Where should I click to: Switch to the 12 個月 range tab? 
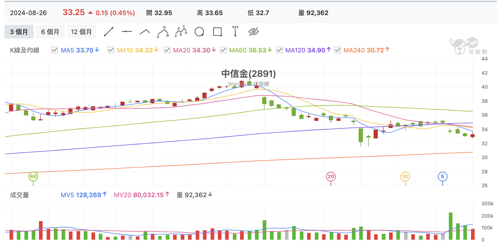point(82,32)
